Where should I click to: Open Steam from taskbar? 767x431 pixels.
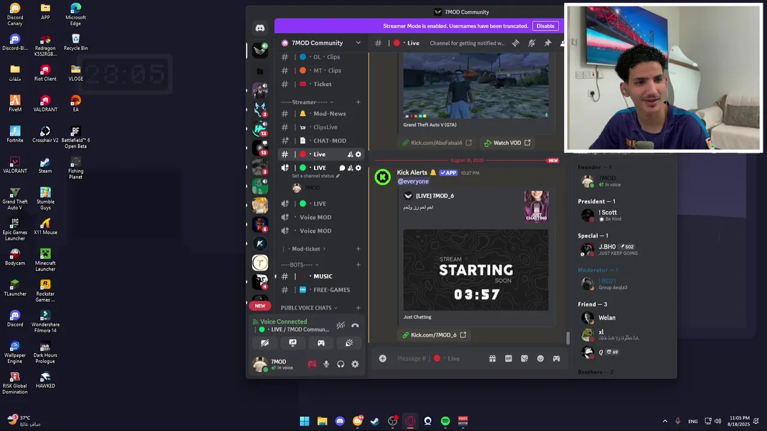pos(375,421)
